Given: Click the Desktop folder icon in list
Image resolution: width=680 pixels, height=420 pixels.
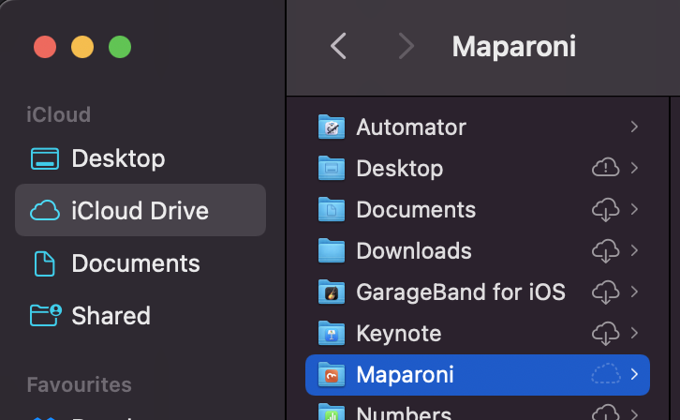Looking at the screenshot, I should tap(332, 168).
